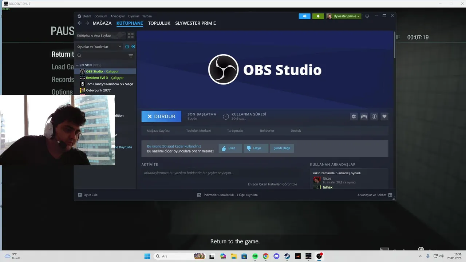Open Tartışmalar link
Image resolution: width=466 pixels, height=262 pixels.
235,131
